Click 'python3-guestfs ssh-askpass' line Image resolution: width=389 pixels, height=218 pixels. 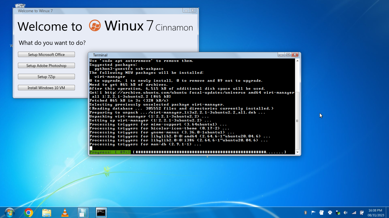[x=129, y=69]
